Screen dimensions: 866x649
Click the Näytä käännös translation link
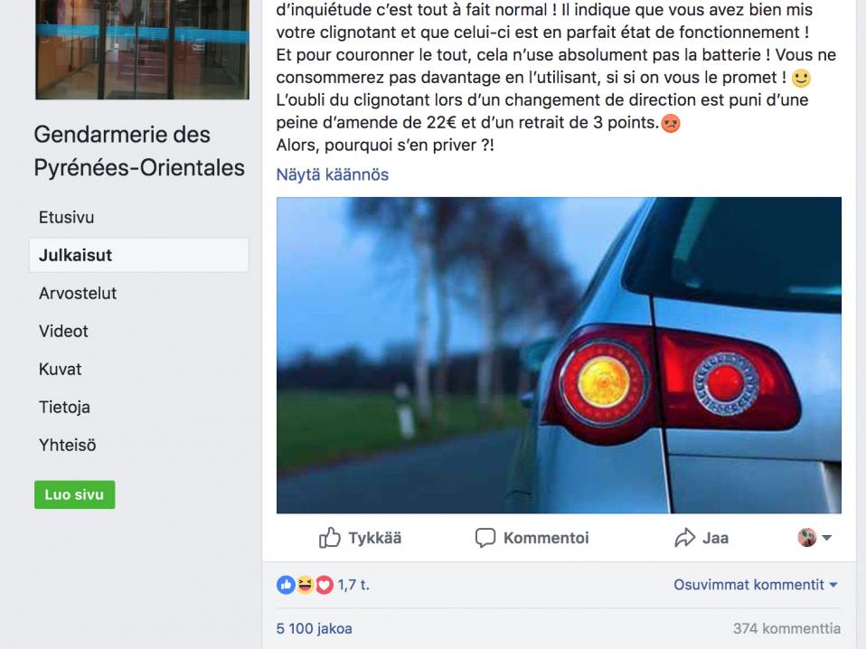[333, 174]
